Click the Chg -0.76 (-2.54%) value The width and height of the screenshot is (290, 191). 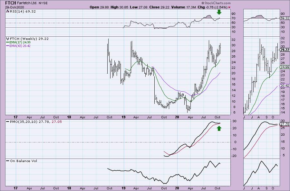[x=212, y=7]
